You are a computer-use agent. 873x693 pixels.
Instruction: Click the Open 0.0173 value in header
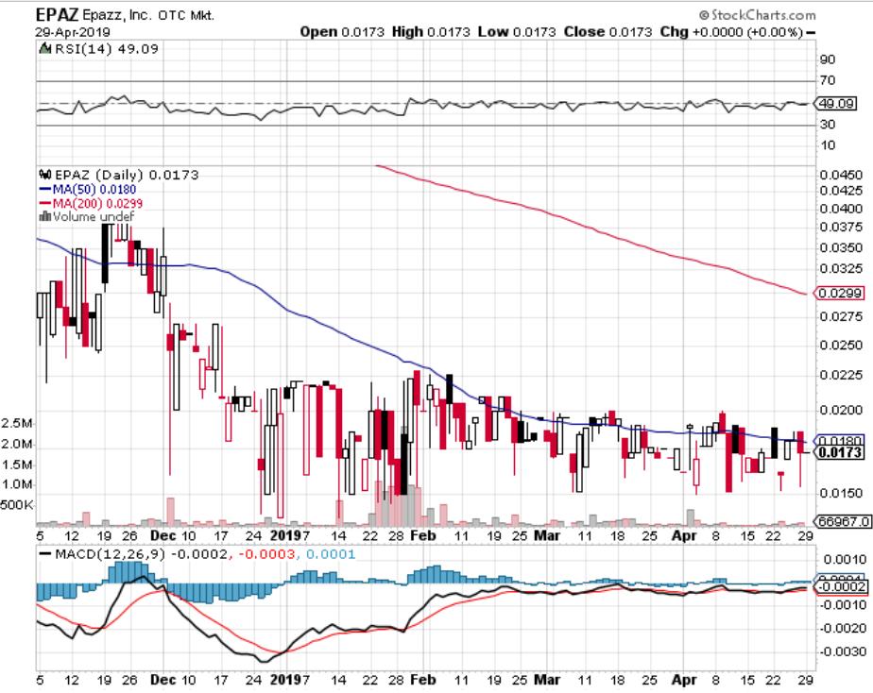pyautogui.click(x=342, y=32)
